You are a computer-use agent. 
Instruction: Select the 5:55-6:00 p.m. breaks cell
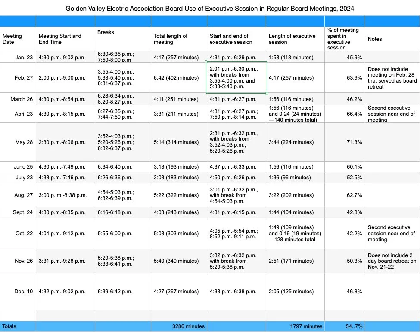tap(123, 234)
